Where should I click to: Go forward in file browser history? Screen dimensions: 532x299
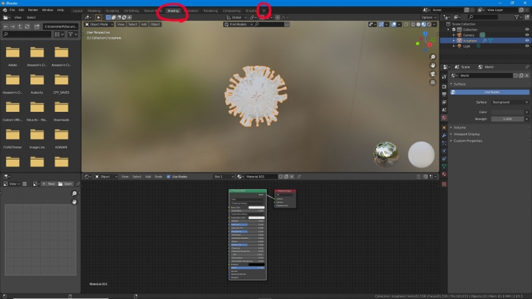coord(12,26)
